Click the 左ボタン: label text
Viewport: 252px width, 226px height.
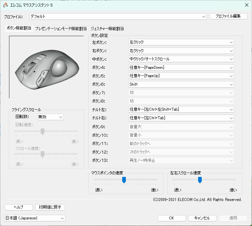99,42
